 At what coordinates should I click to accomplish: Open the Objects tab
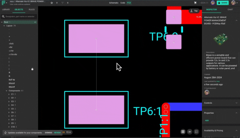19,9
